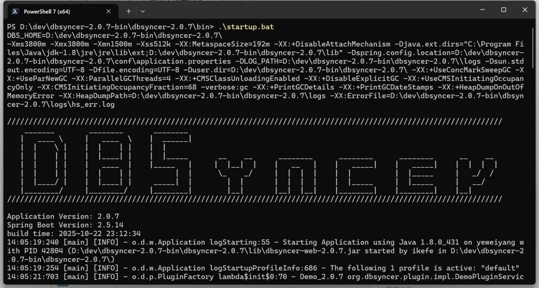Open a new terminal tab with plus button

(129, 11)
